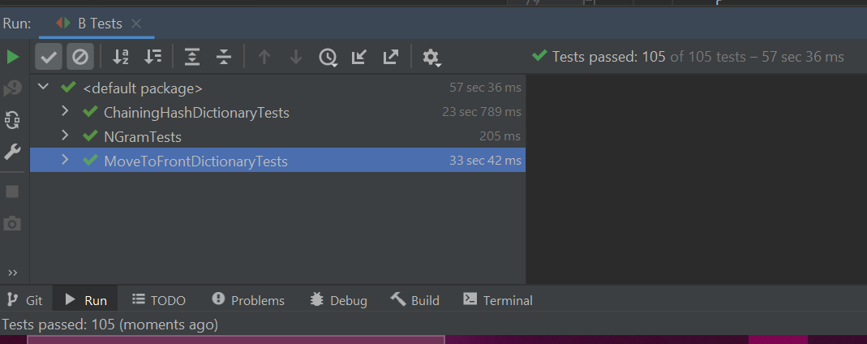The width and height of the screenshot is (867, 344).
Task: Expand all test nodes
Action: tap(191, 57)
